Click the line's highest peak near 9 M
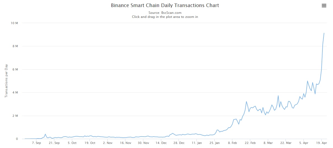 click(x=324, y=33)
